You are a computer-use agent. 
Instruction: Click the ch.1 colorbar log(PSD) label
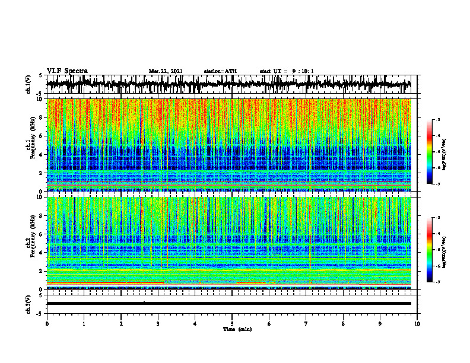point(445,154)
